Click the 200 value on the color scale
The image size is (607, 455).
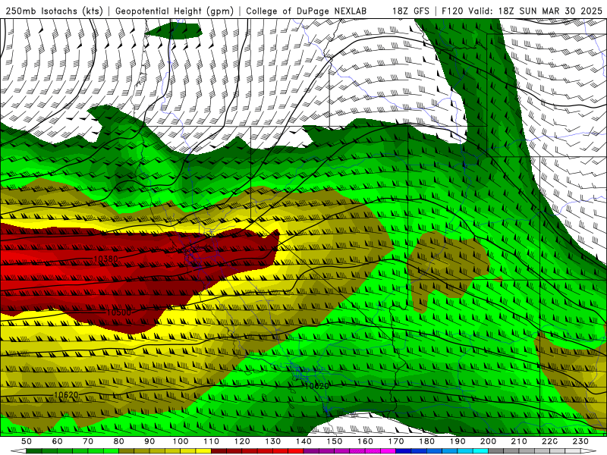[489, 441]
